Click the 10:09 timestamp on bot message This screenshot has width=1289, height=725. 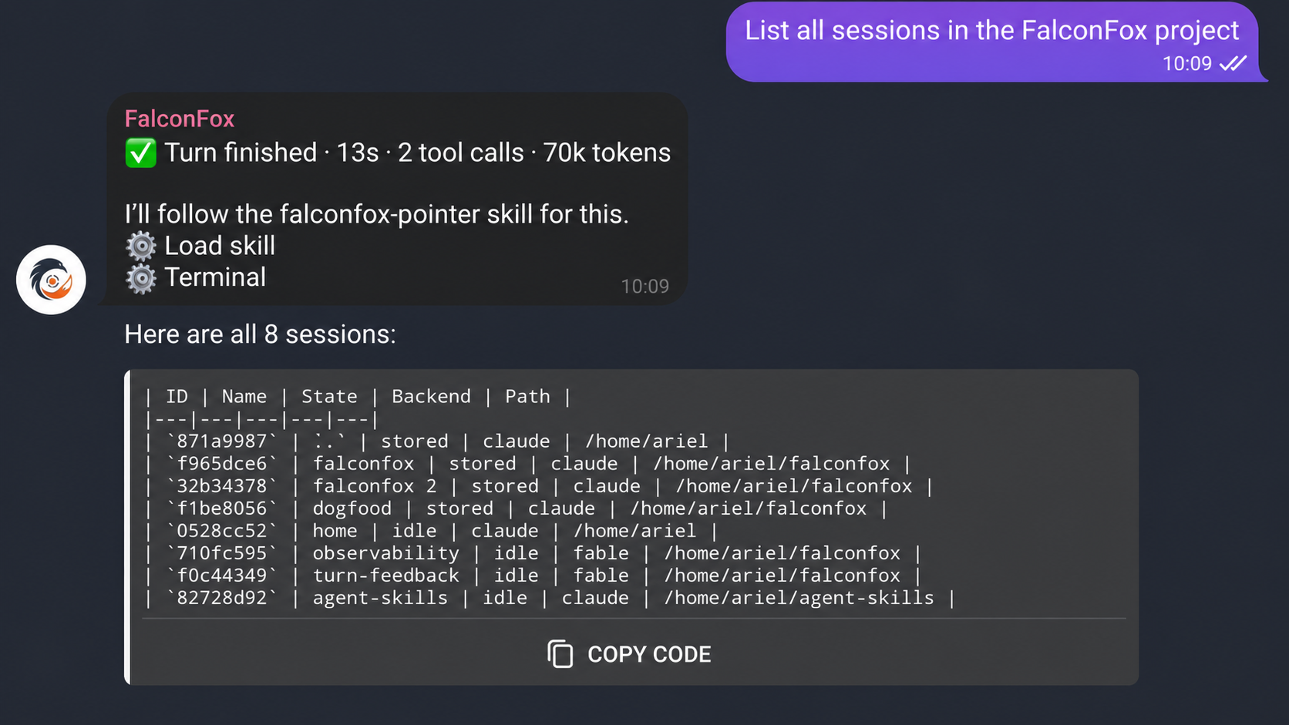645,287
